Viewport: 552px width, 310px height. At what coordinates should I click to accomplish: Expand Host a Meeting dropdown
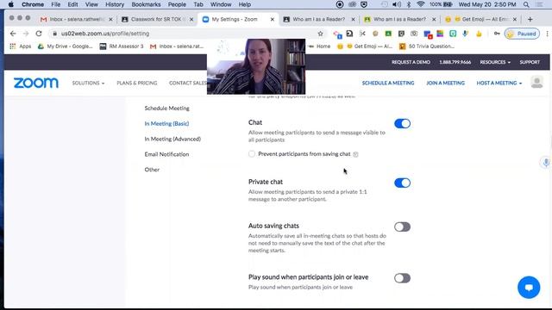click(x=499, y=83)
